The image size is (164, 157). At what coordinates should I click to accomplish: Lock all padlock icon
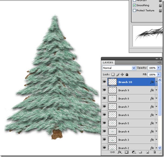click(127, 74)
